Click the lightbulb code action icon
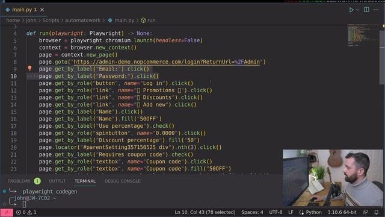 click(29, 68)
